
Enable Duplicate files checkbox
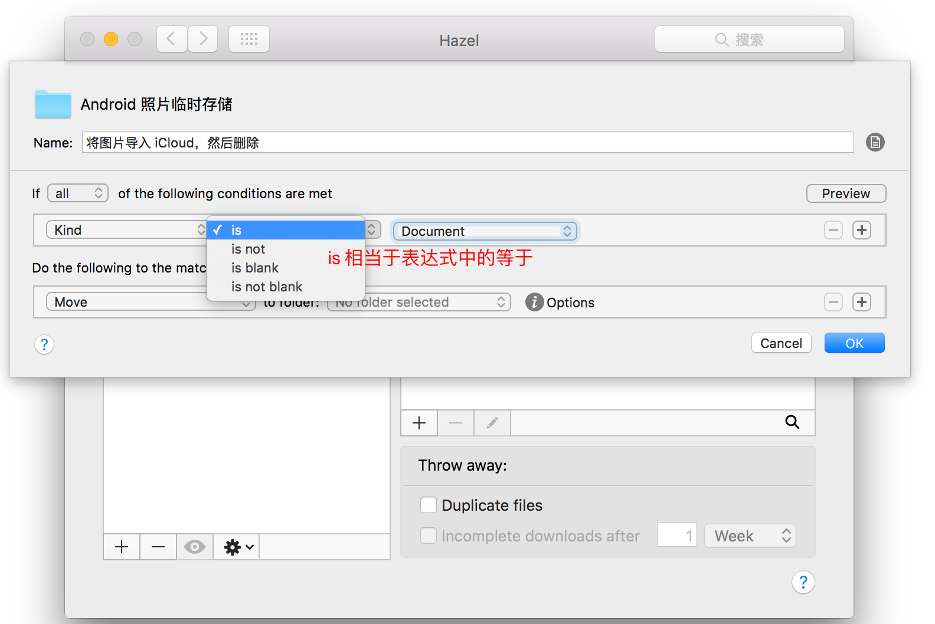pyautogui.click(x=429, y=505)
